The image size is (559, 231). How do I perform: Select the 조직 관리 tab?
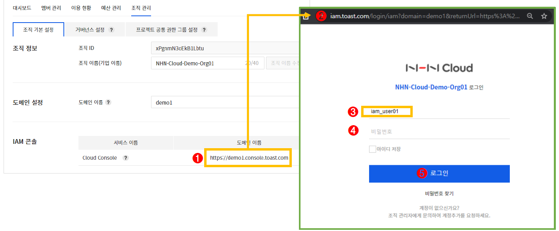coord(141,8)
